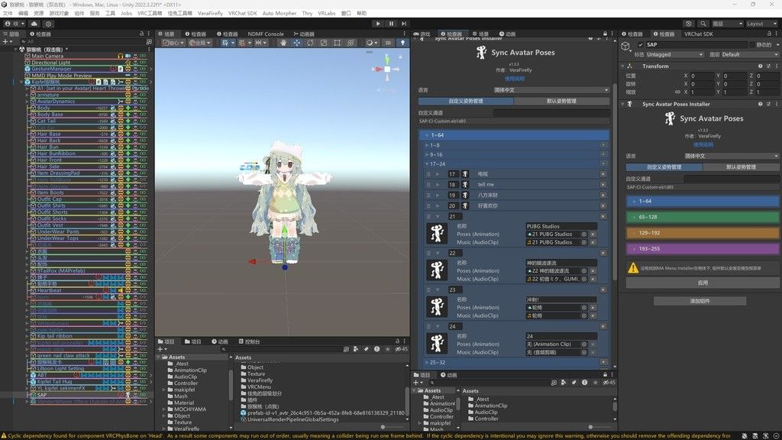The width and height of the screenshot is (782, 440).
Task: Open Undo History in the top toolbar
Action: pyautogui.click(x=689, y=24)
